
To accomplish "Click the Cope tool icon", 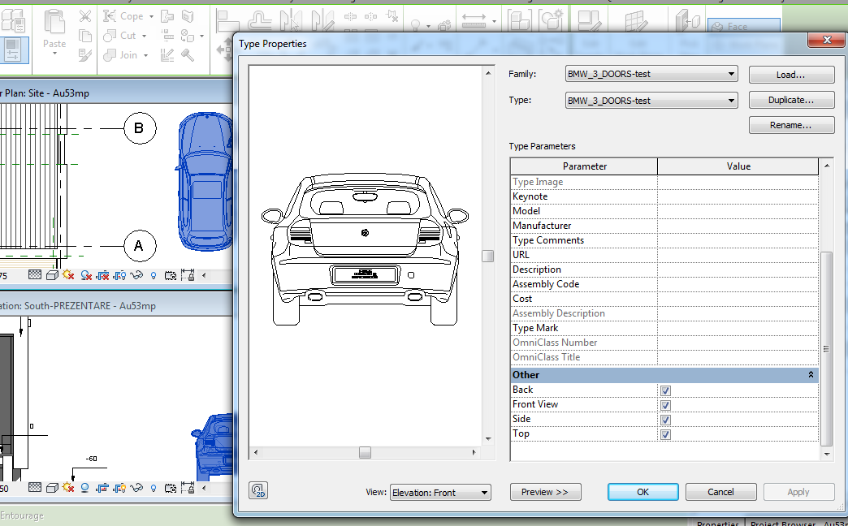I will [109, 16].
